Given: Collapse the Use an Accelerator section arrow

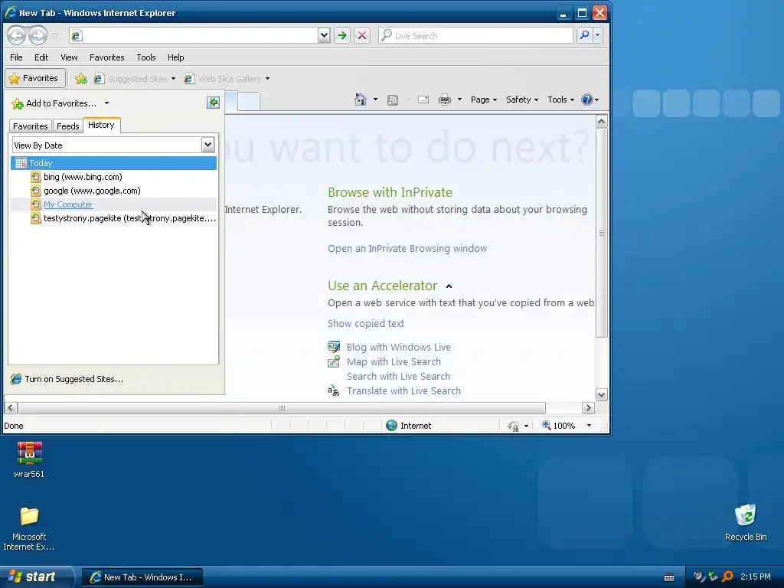Looking at the screenshot, I should pyautogui.click(x=449, y=286).
